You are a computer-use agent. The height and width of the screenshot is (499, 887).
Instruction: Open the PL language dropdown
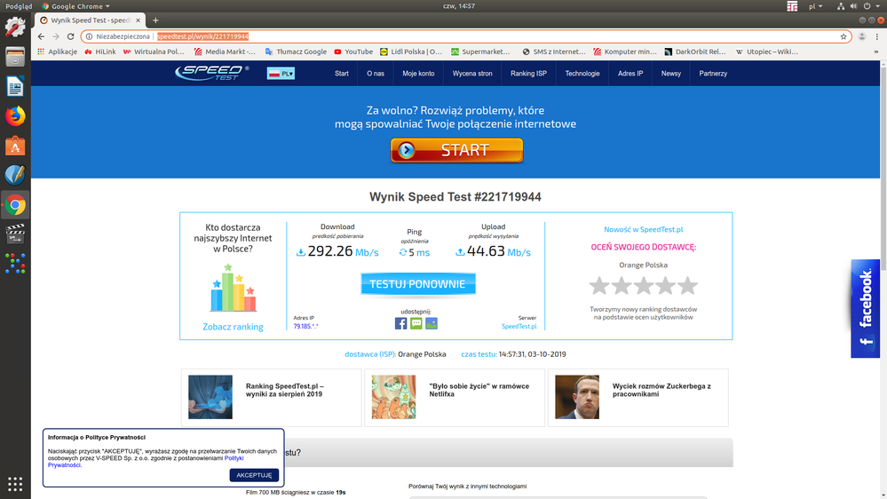tap(281, 74)
